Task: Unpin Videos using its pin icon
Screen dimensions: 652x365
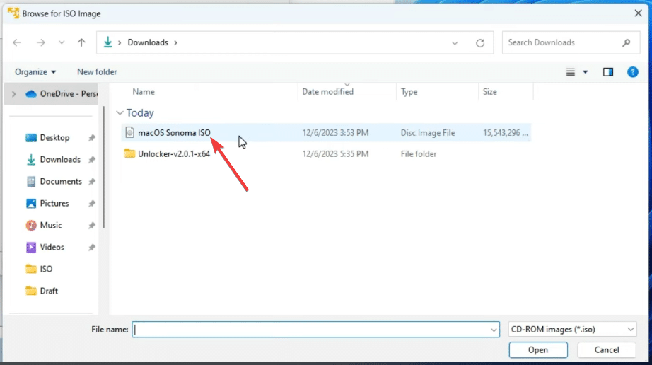Action: pyautogui.click(x=92, y=248)
